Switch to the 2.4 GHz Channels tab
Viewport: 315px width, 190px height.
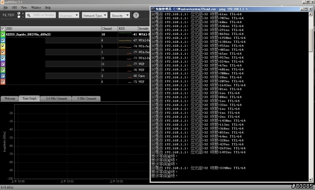tap(57, 98)
